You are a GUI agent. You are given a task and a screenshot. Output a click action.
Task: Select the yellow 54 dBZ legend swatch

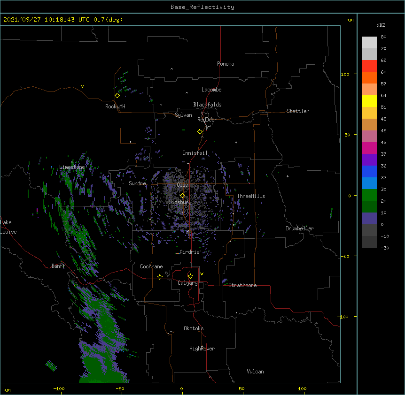point(369,101)
